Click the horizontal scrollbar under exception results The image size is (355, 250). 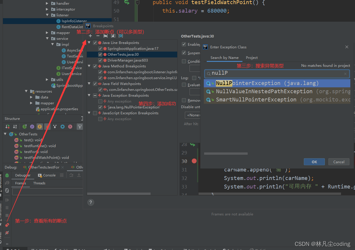tap(226, 154)
